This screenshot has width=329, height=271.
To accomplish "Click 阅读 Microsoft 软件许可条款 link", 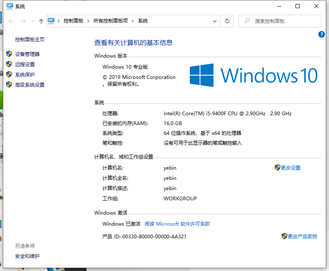I will (177, 224).
